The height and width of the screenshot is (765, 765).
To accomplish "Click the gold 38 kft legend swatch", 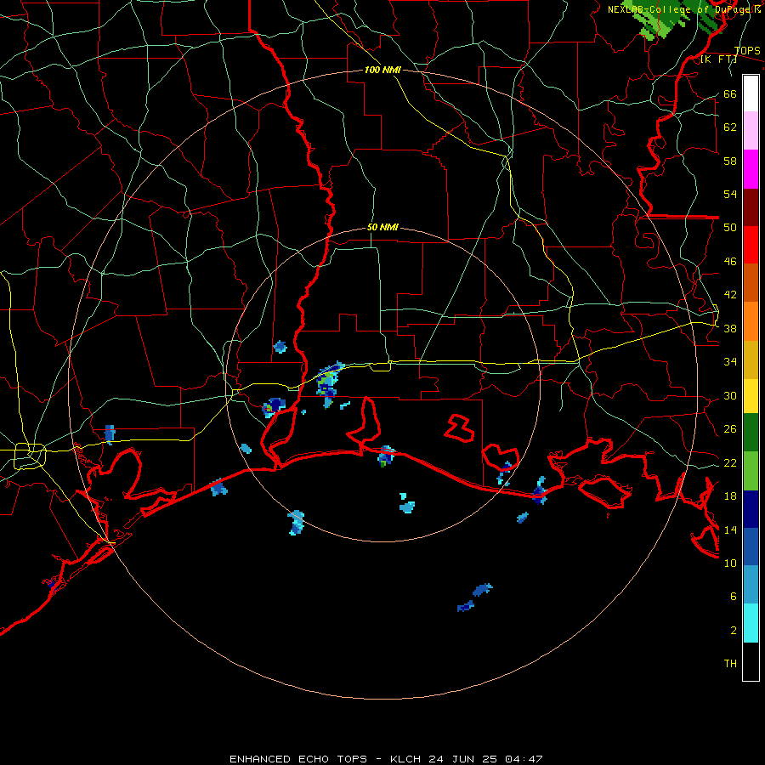I will pyautogui.click(x=751, y=360).
